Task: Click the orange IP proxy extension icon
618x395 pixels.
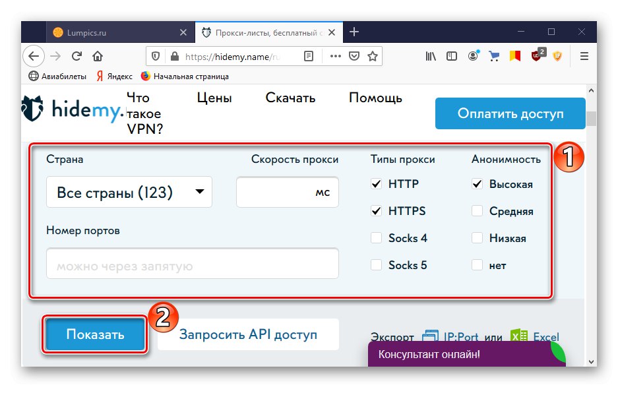Action: [x=557, y=56]
